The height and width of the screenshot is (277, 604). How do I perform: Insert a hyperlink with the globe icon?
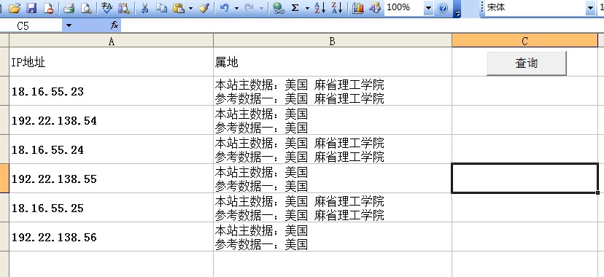coord(278,8)
